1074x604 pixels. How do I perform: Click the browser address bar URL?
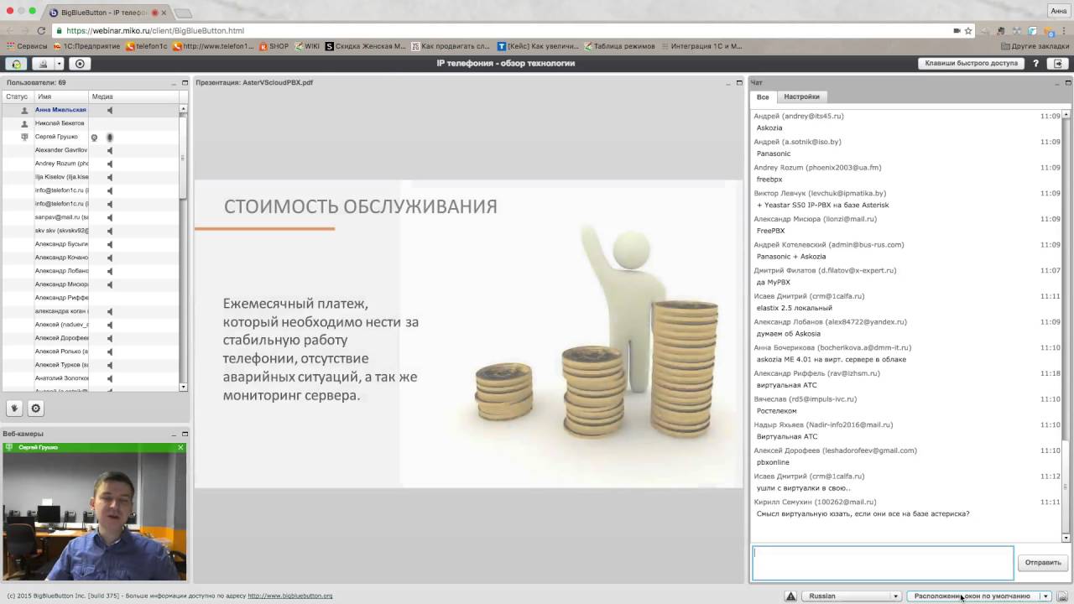pyautogui.click(x=155, y=31)
